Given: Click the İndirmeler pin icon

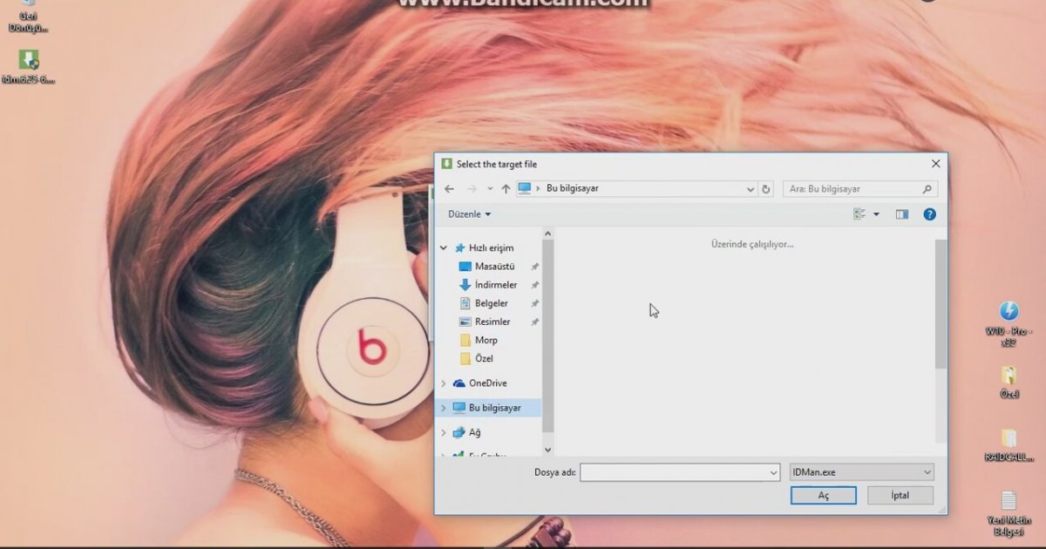Looking at the screenshot, I should (535, 285).
